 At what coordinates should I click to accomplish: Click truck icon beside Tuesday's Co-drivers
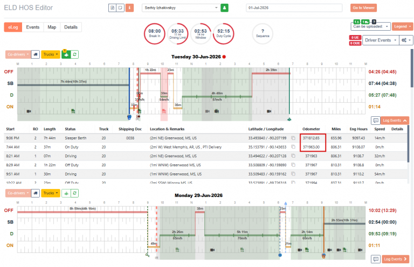pyautogui.click(x=36, y=54)
